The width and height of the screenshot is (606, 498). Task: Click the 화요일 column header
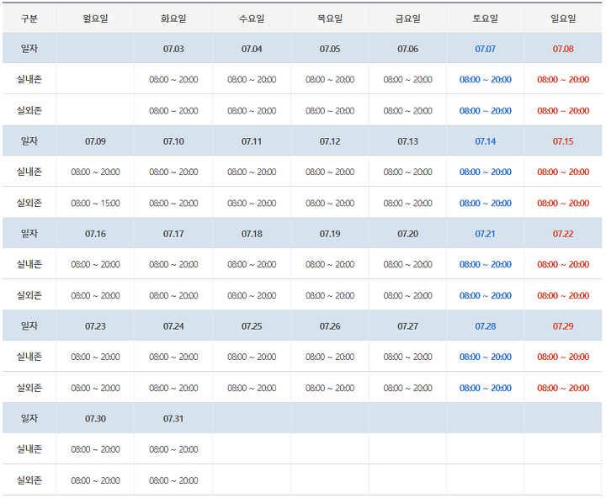pyautogui.click(x=173, y=19)
